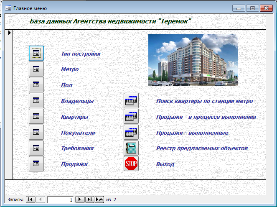Go to the first record
This screenshot has width=277, height=207.
pyautogui.click(x=30, y=199)
